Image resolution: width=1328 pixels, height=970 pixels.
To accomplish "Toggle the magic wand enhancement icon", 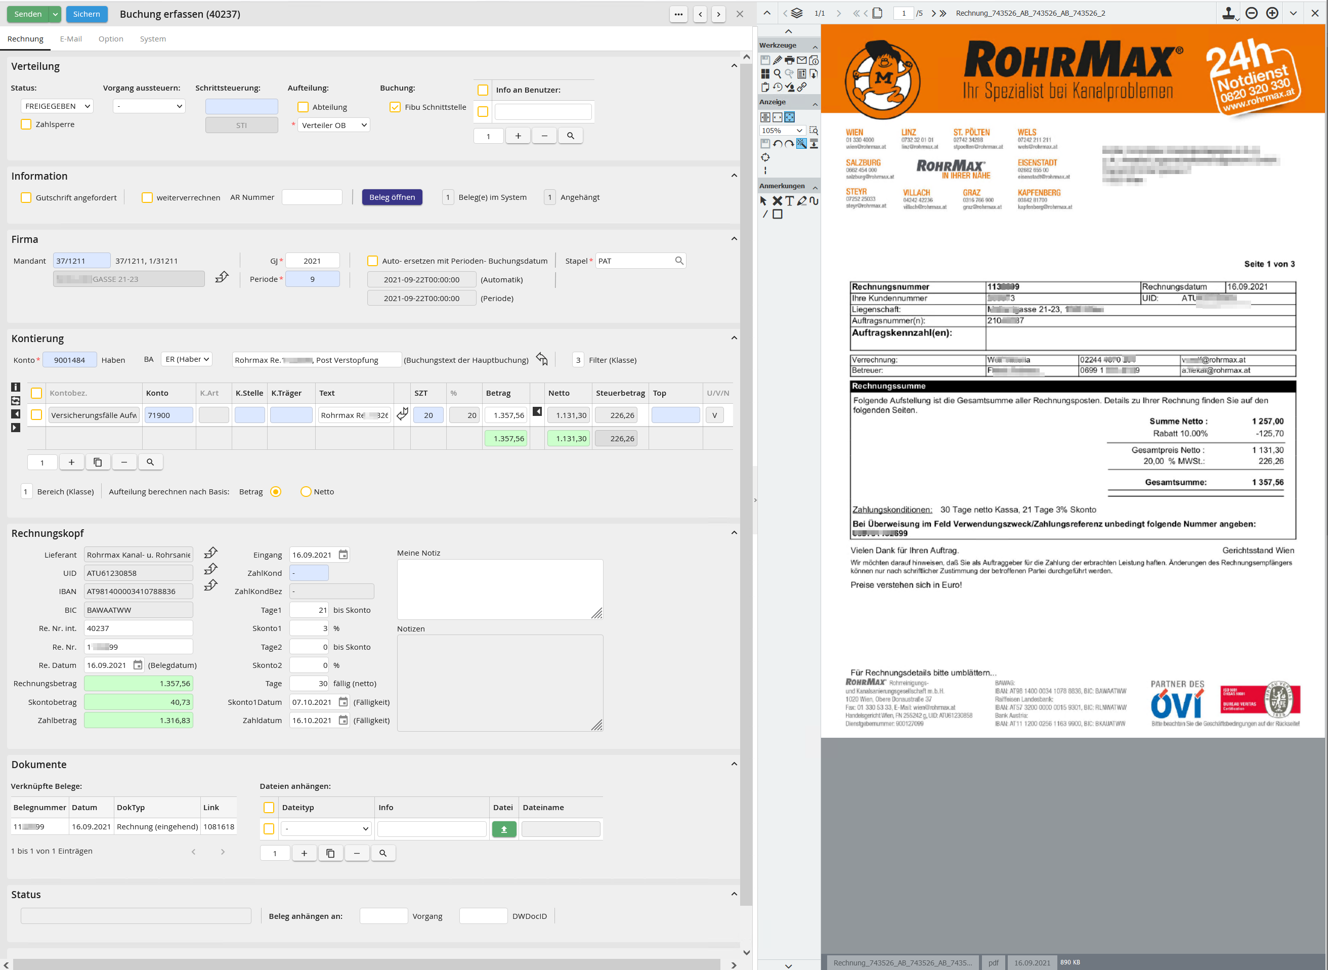I will (801, 144).
